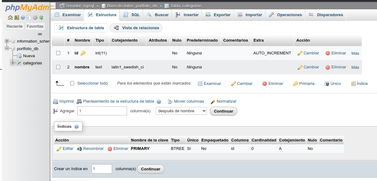
Task: Check the checkbox for id column
Action: pyautogui.click(x=58, y=53)
